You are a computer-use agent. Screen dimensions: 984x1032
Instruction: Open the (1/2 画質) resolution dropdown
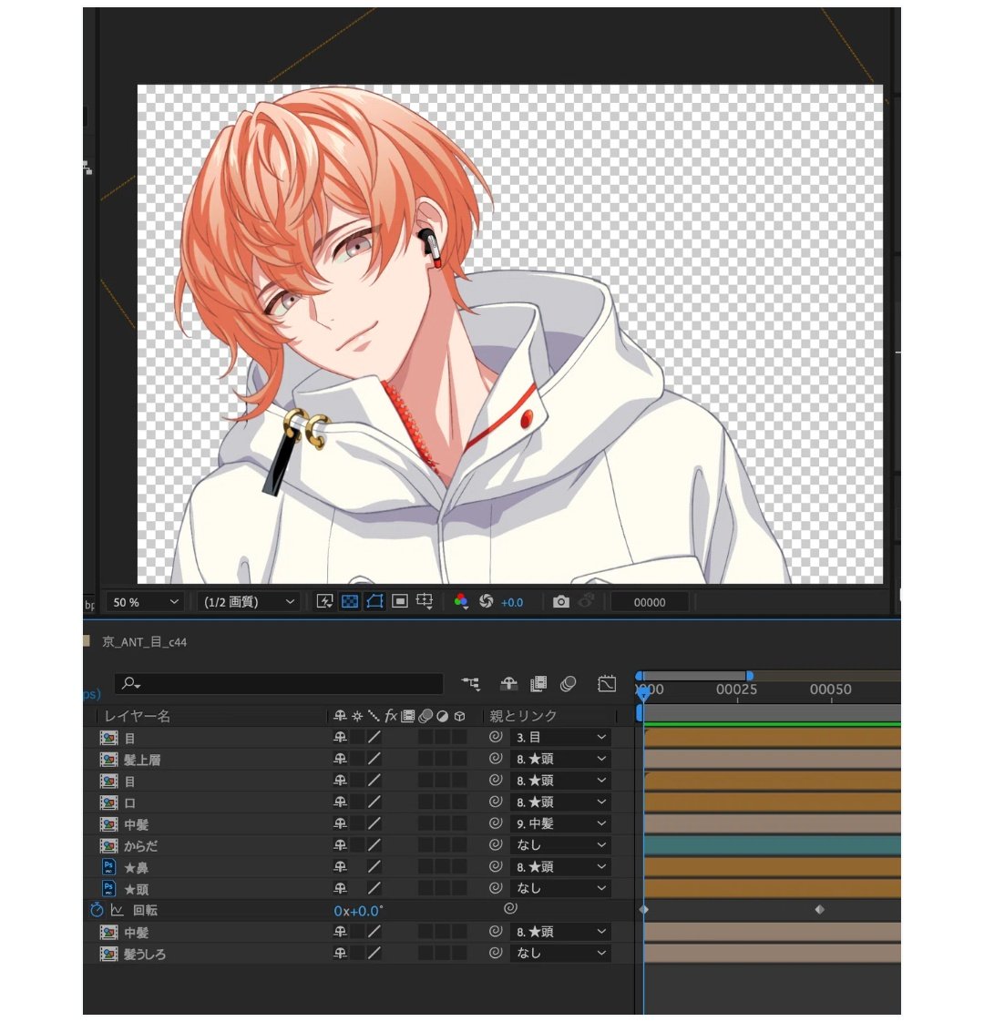(249, 601)
